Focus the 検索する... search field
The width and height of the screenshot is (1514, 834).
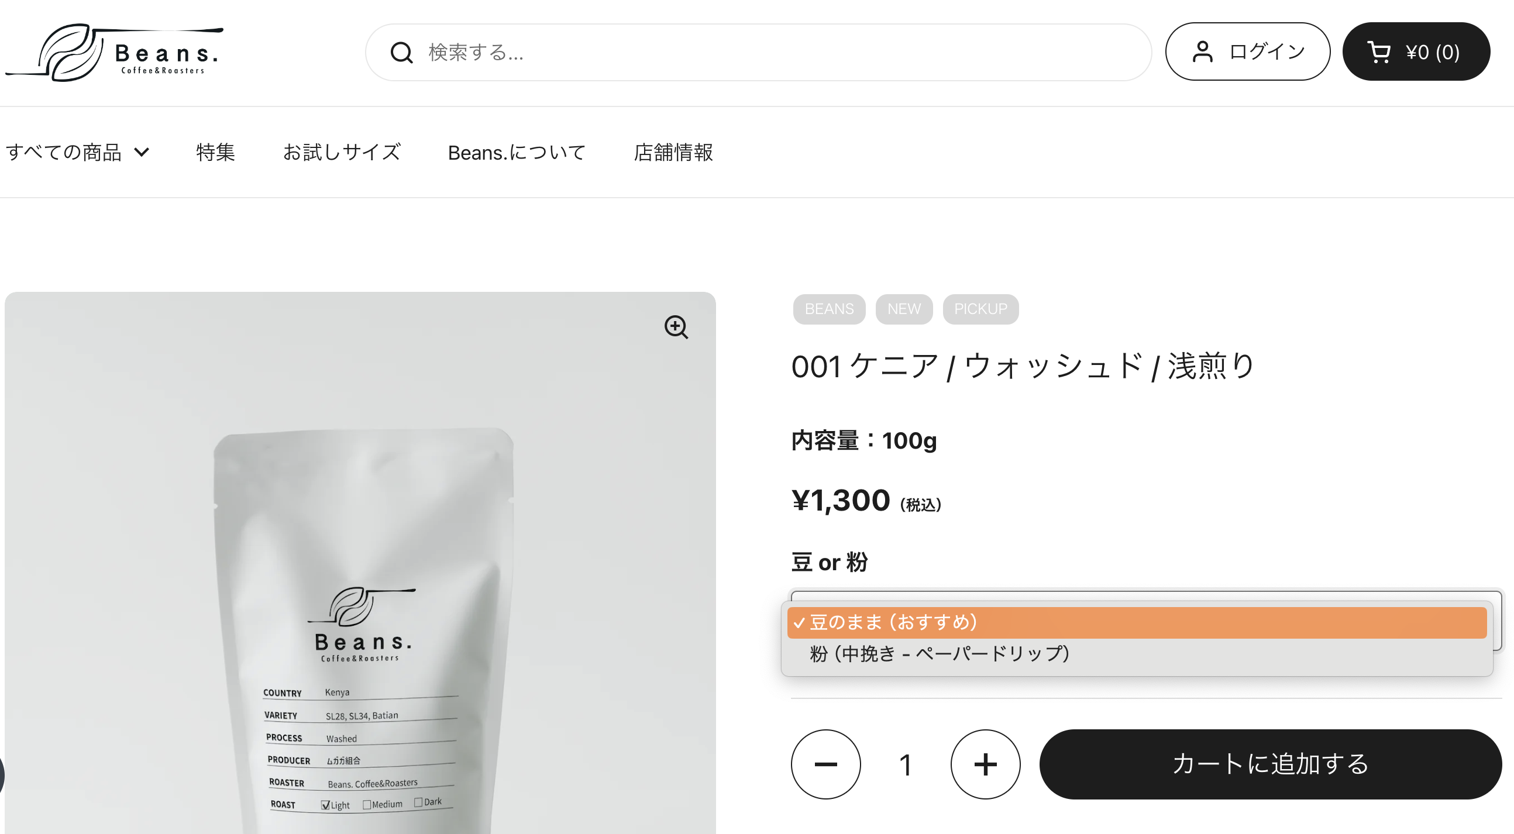pyautogui.click(x=758, y=52)
